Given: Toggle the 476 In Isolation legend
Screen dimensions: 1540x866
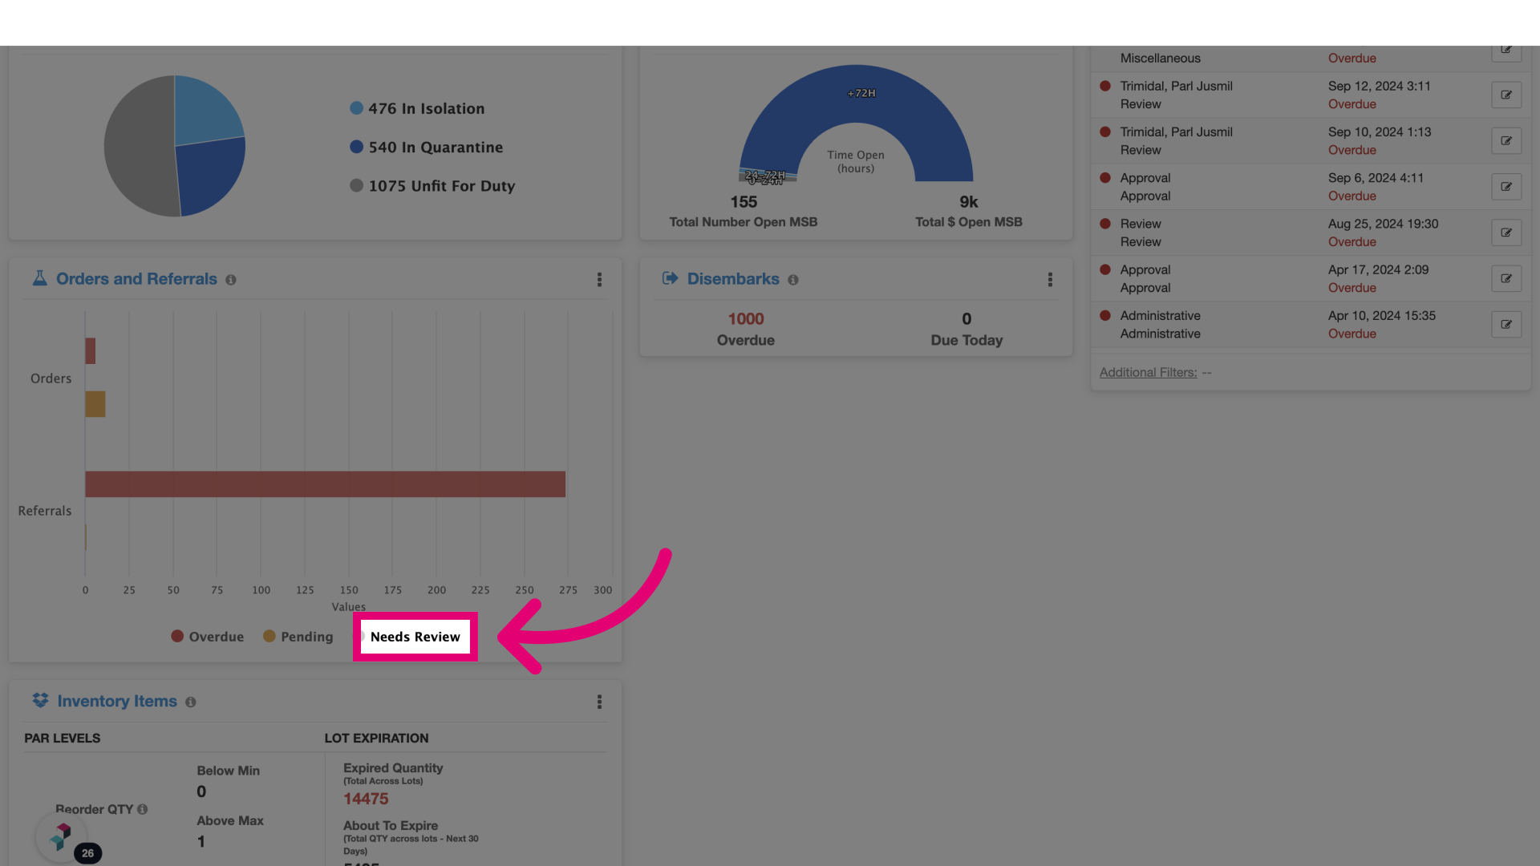Looking at the screenshot, I should coord(417,108).
